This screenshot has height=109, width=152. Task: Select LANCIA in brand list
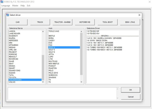click(x=25, y=31)
